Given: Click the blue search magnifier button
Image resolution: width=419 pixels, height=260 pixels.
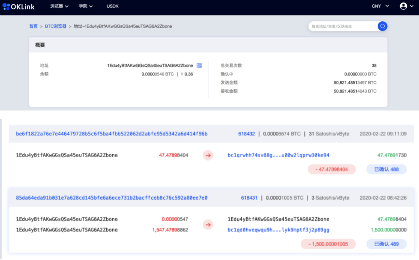Looking at the screenshot, I should coord(383,26).
